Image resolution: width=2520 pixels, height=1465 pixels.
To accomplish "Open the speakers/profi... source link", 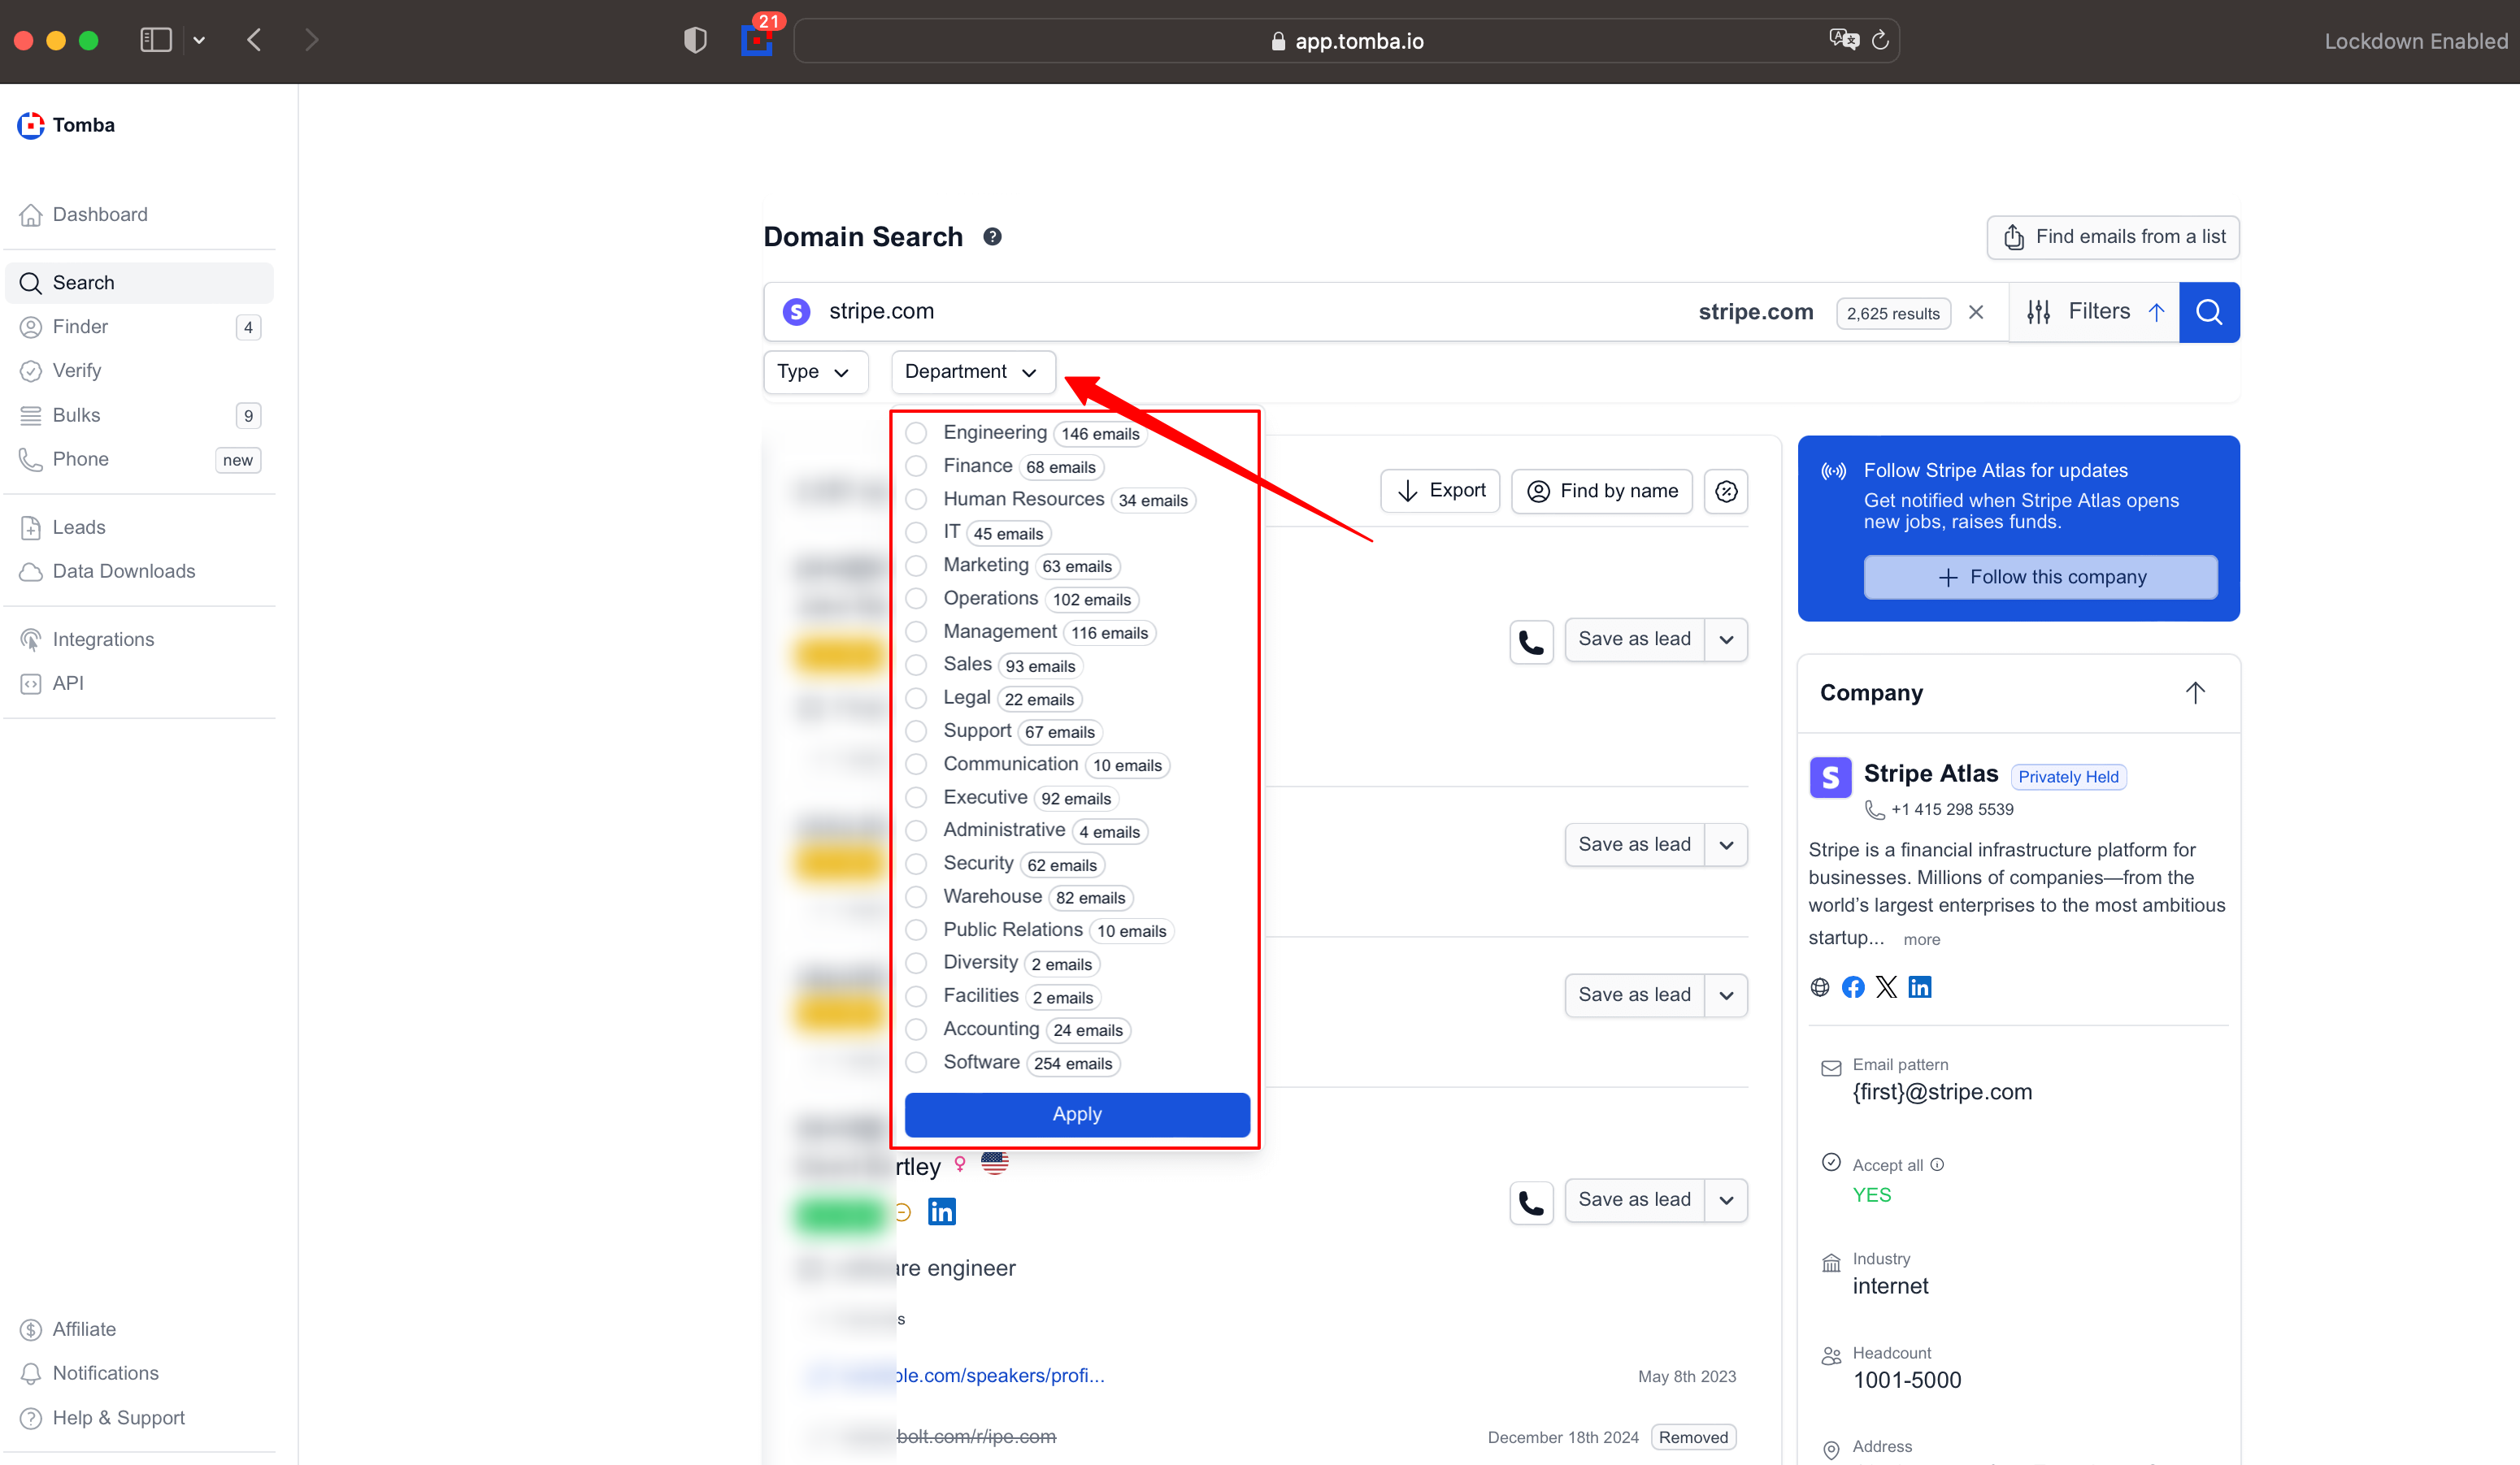I will (1000, 1376).
